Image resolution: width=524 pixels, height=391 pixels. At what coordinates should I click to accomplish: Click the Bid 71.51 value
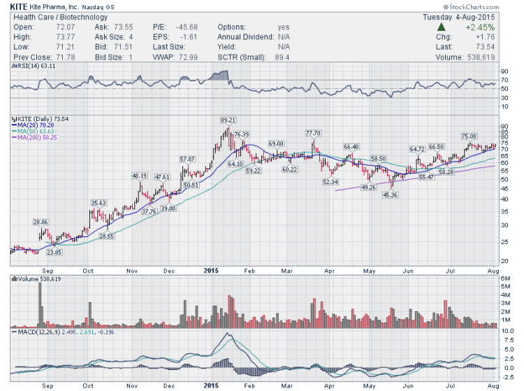pos(123,47)
